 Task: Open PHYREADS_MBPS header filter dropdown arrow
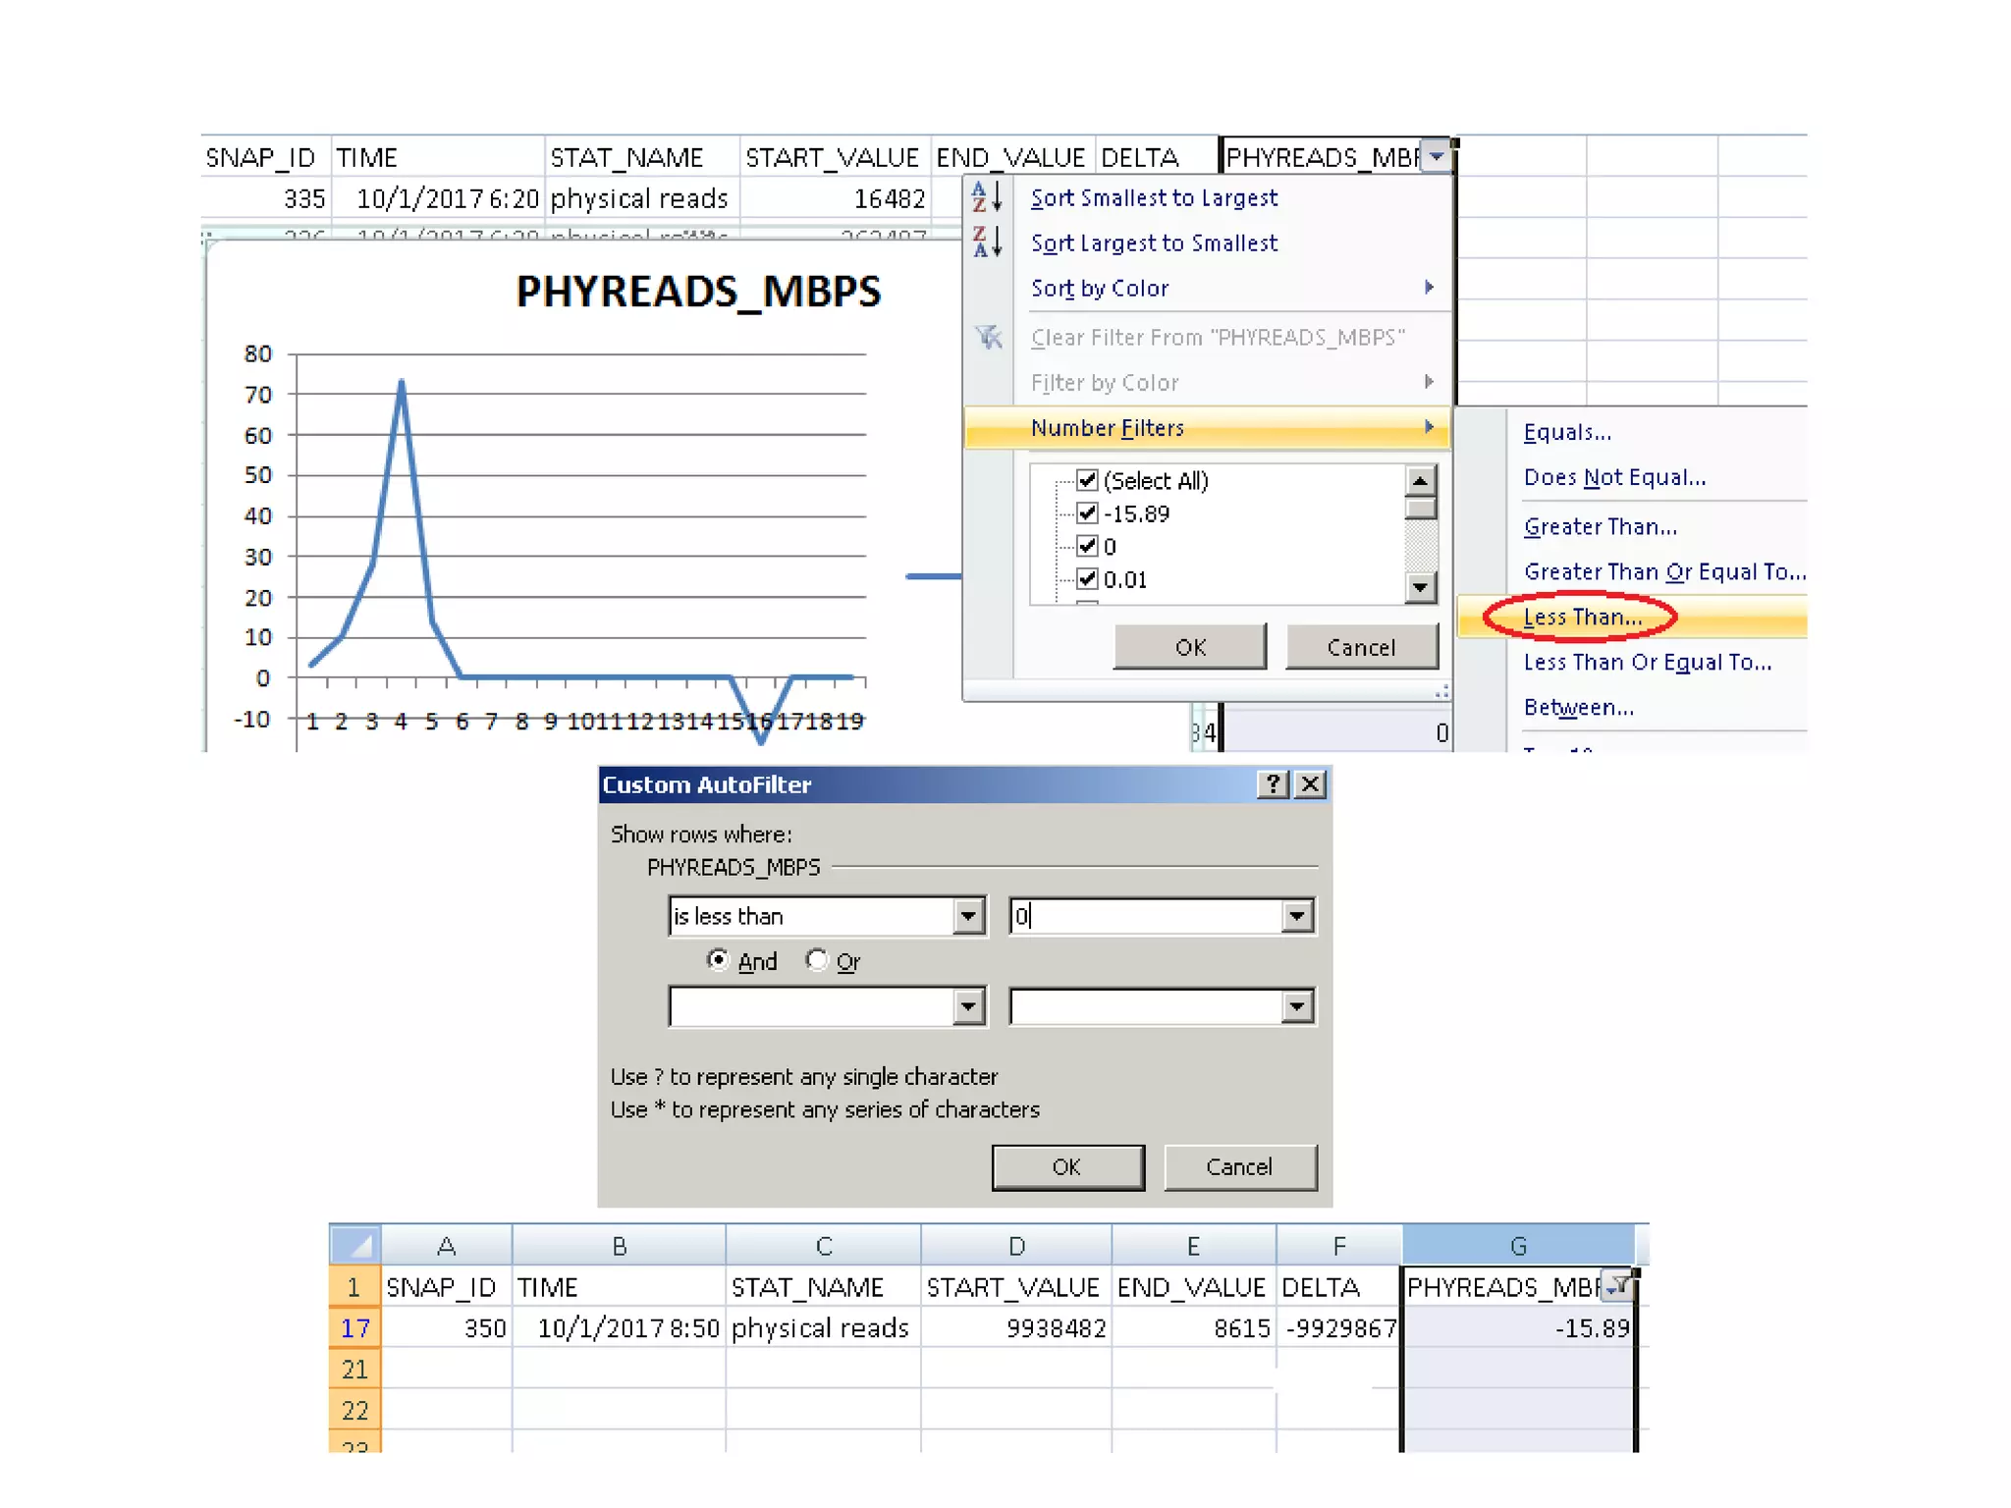[x=1437, y=156]
